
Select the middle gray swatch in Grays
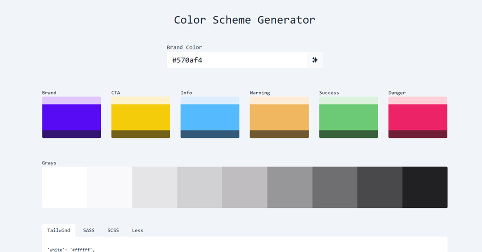click(245, 187)
